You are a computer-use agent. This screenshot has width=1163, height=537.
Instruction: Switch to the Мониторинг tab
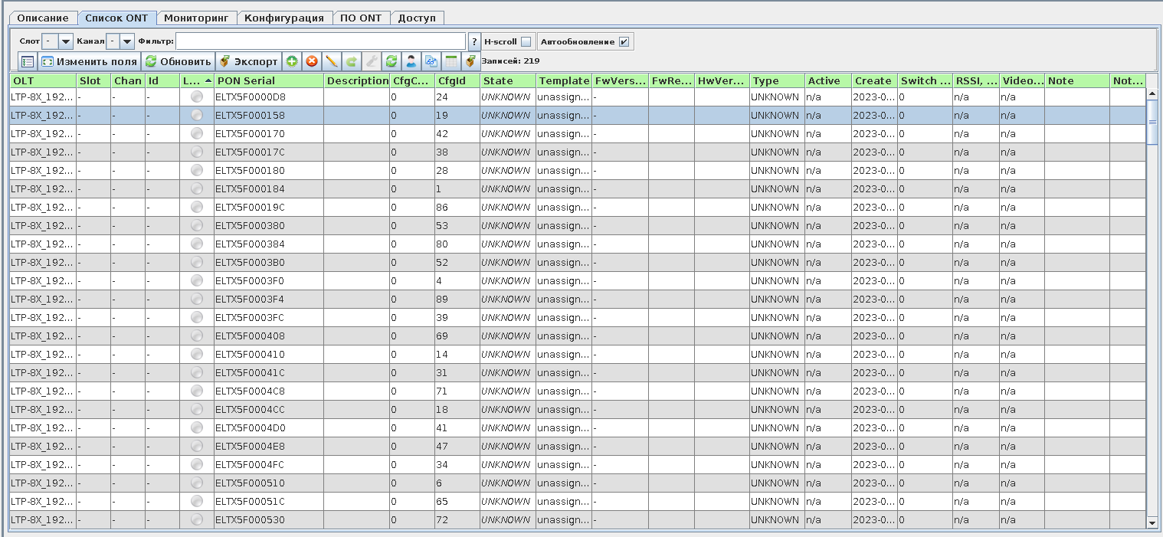click(196, 18)
